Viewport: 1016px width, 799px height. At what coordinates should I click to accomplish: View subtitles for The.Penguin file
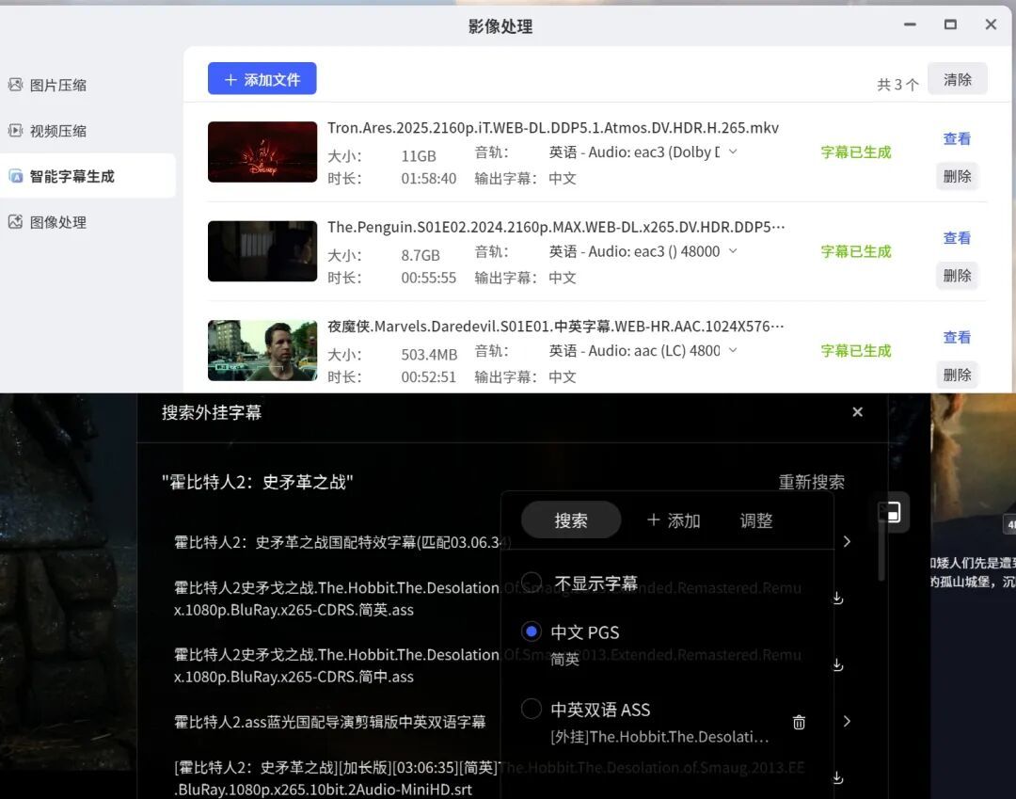click(x=957, y=238)
